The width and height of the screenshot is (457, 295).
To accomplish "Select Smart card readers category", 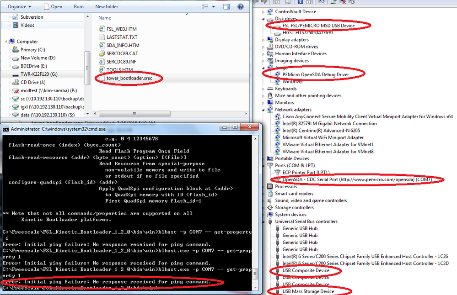I will tap(294, 193).
